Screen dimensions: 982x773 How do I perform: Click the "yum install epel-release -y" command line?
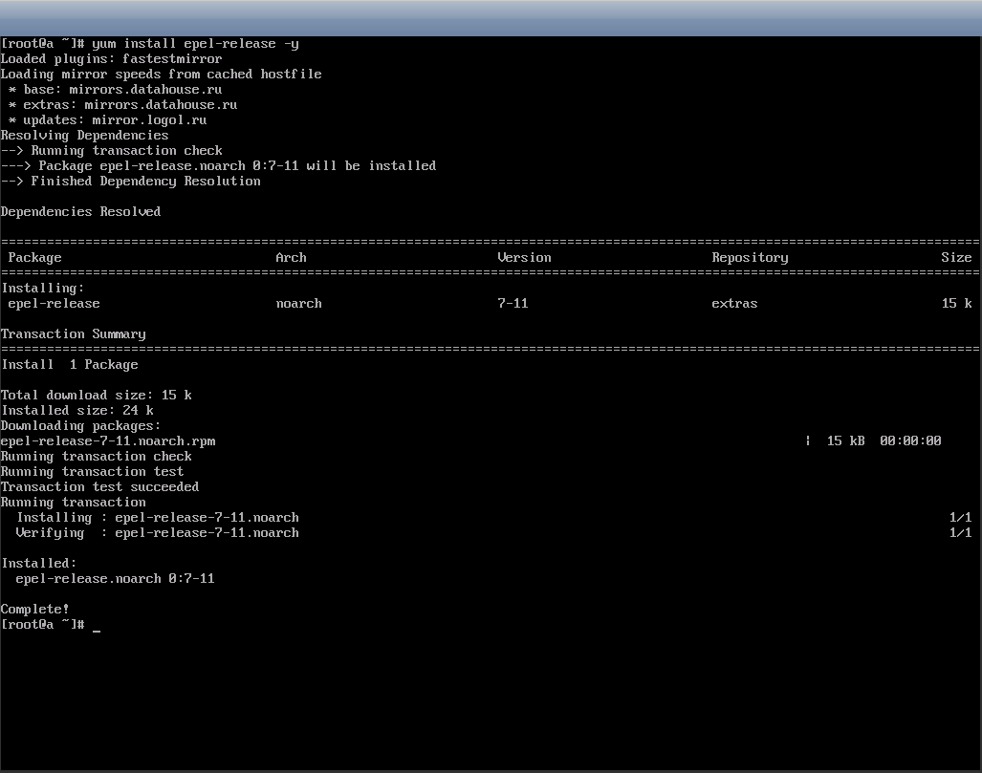[195, 44]
